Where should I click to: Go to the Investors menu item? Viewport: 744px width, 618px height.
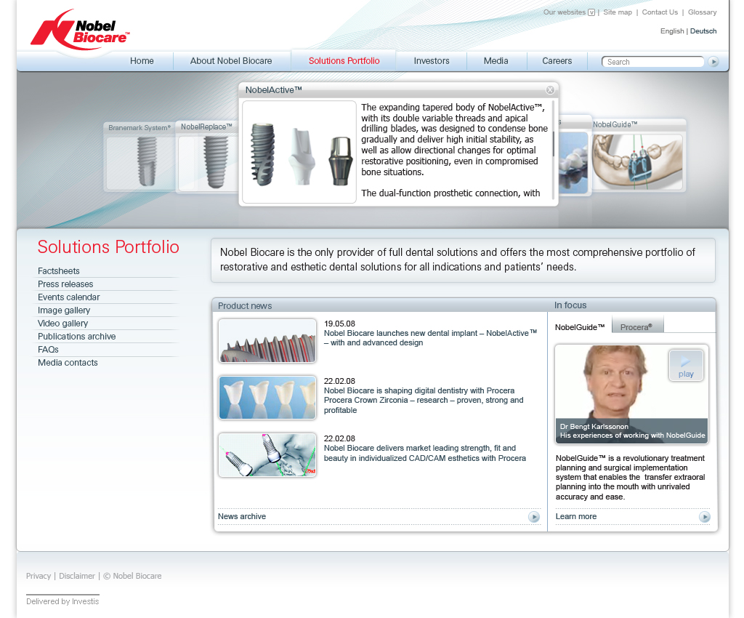click(x=432, y=61)
